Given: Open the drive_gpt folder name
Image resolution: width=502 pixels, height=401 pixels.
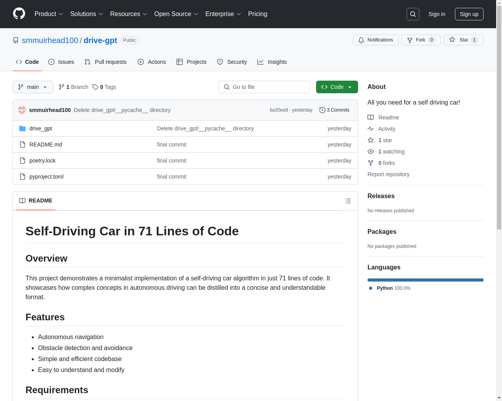Looking at the screenshot, I should point(41,128).
